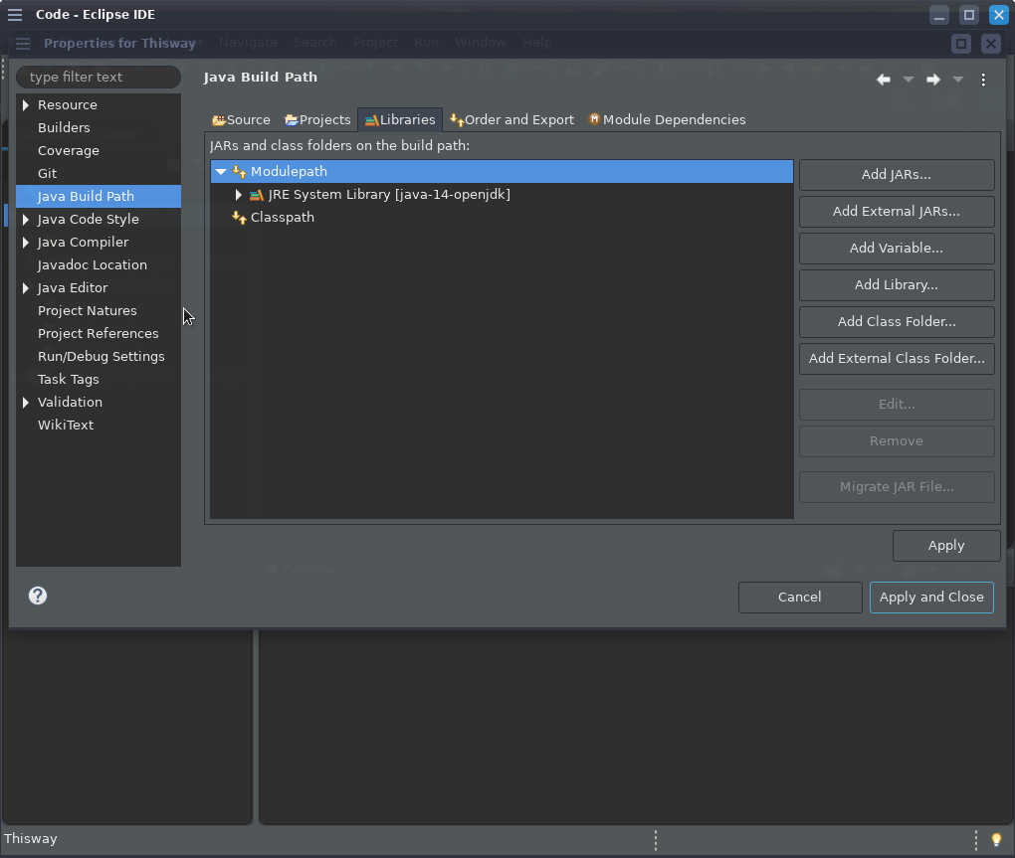Click the Apply button
This screenshot has height=858, width=1015.
pyautogui.click(x=946, y=546)
